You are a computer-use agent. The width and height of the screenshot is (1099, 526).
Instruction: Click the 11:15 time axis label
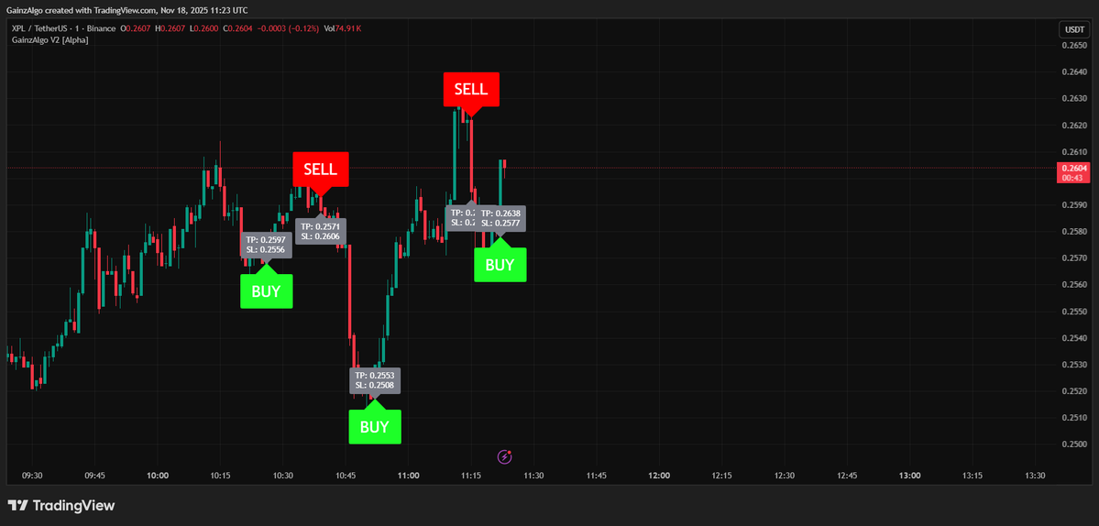coord(471,476)
